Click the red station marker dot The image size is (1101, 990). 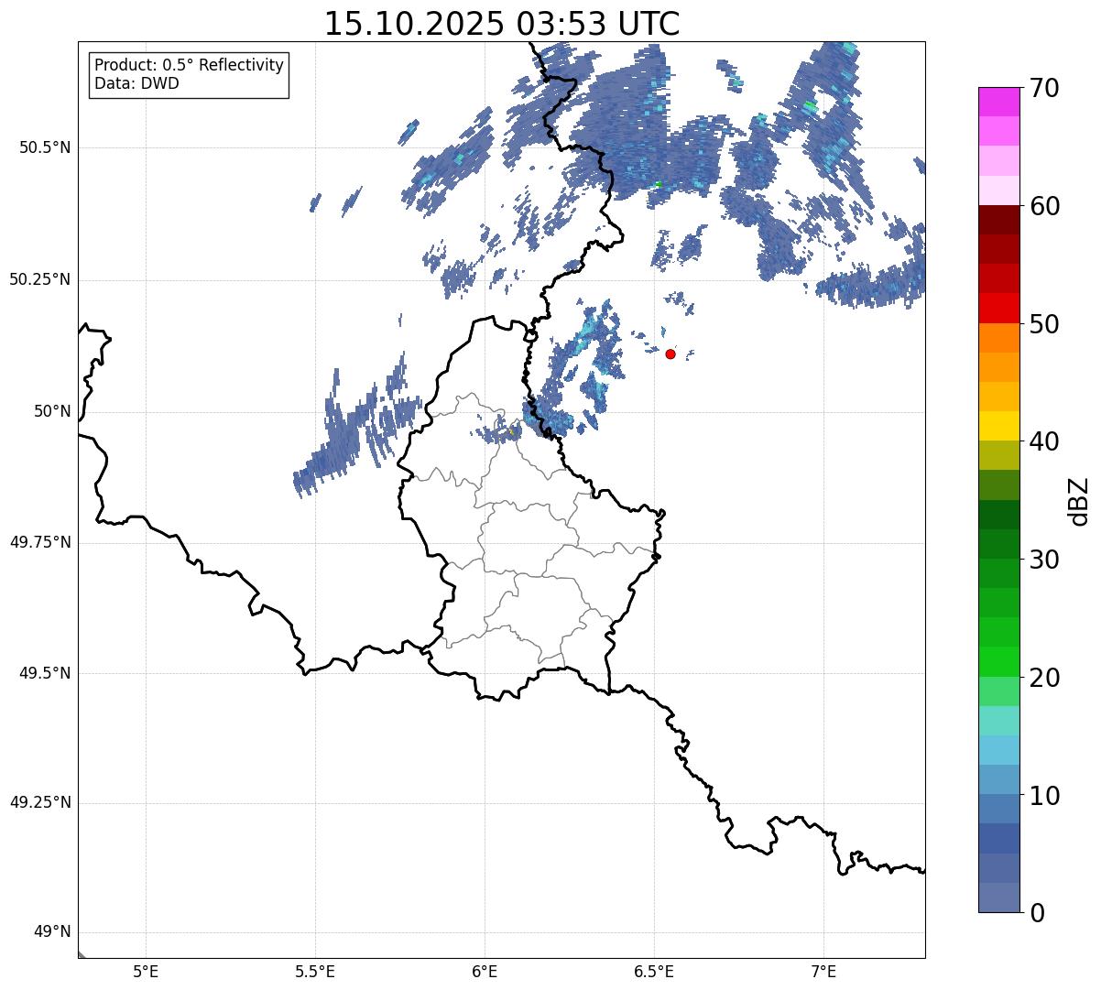[670, 354]
